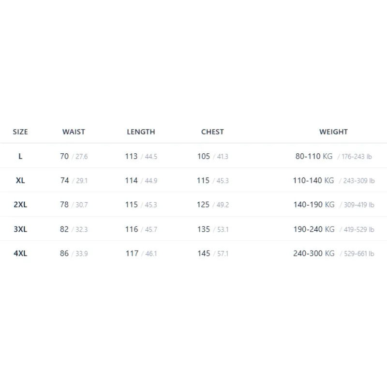Click the CHEST column header
This screenshot has height=387, width=387.
coord(212,132)
